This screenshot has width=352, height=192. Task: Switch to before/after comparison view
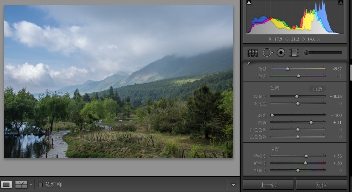click(x=21, y=185)
